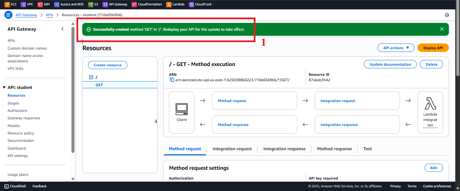Click the sidebar scroll-down arrow
This screenshot has width=460, height=191.
pos(73,179)
